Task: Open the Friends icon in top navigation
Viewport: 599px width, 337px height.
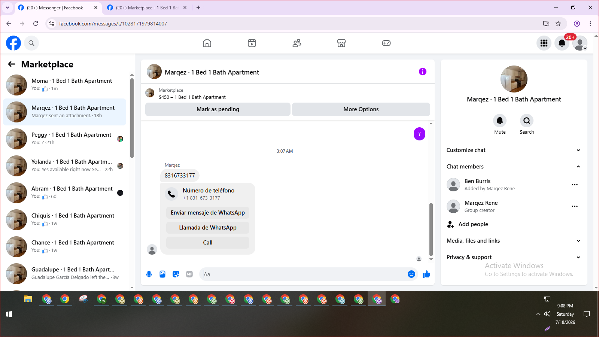Action: click(297, 43)
